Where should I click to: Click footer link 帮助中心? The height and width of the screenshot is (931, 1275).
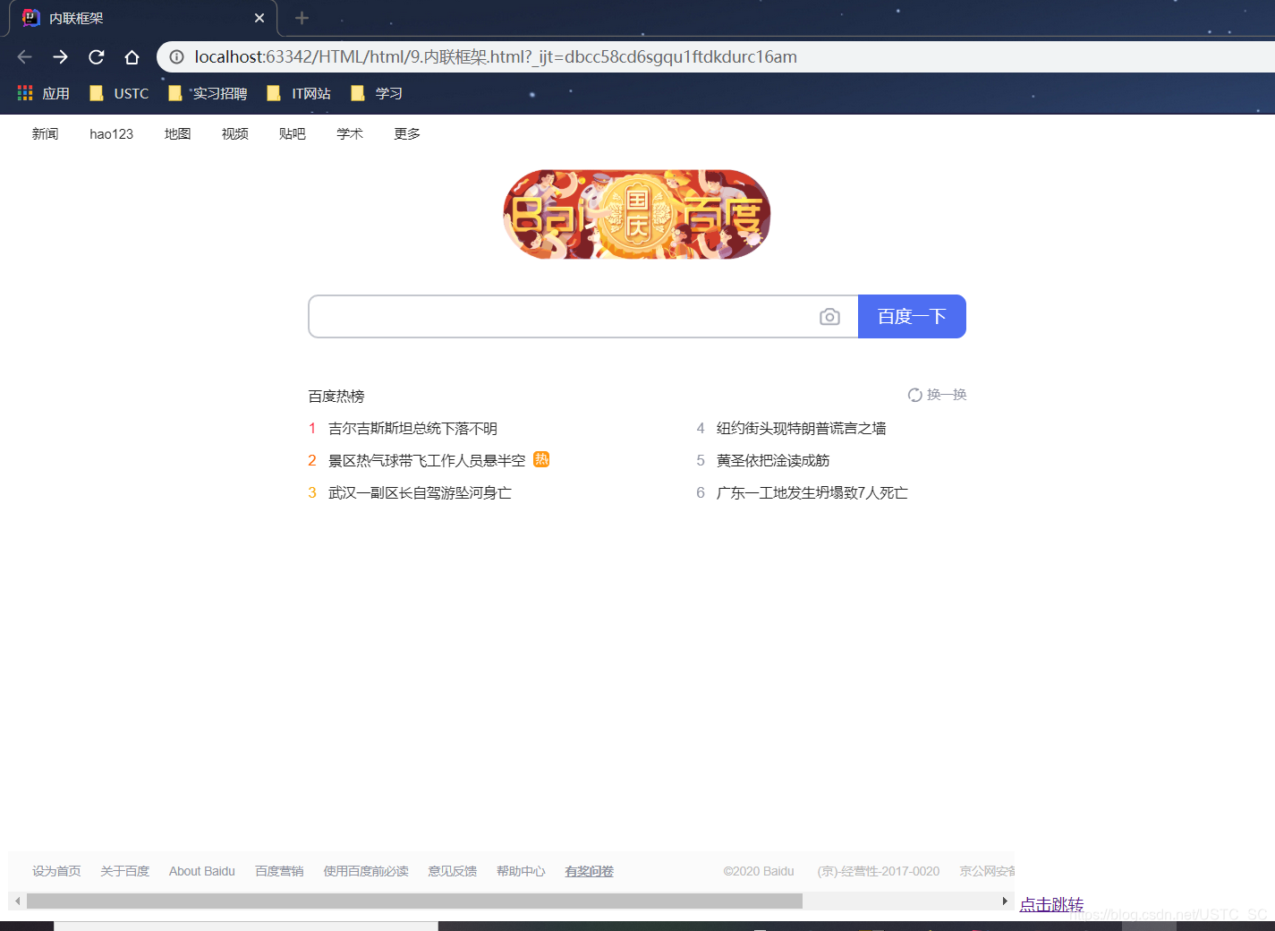pyautogui.click(x=521, y=871)
